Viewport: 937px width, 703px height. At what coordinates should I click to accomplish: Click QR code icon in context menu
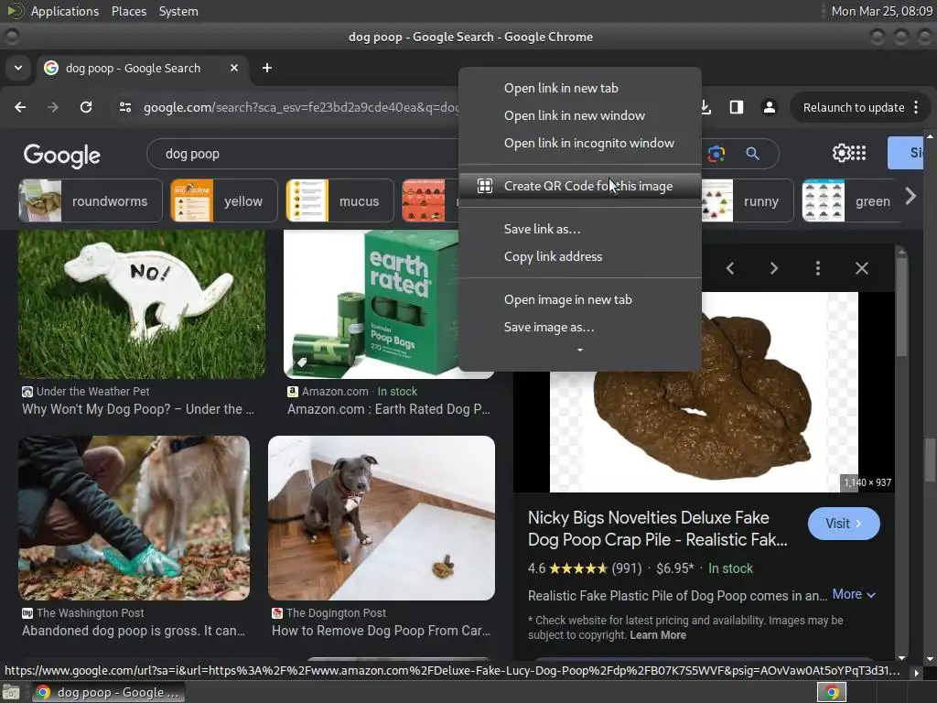click(485, 186)
